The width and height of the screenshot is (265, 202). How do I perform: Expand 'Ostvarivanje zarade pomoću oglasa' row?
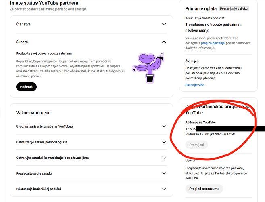[164, 142]
